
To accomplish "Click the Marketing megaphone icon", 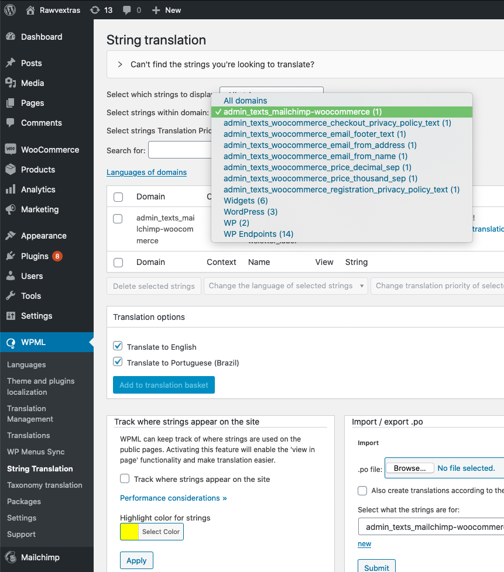I will tap(11, 209).
